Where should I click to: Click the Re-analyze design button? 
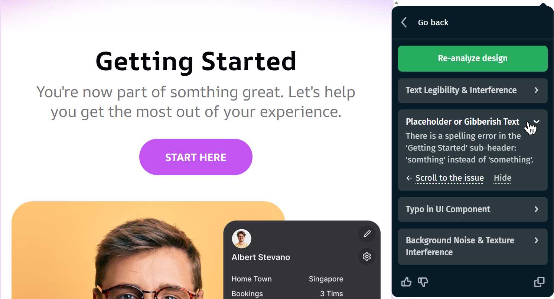473,59
